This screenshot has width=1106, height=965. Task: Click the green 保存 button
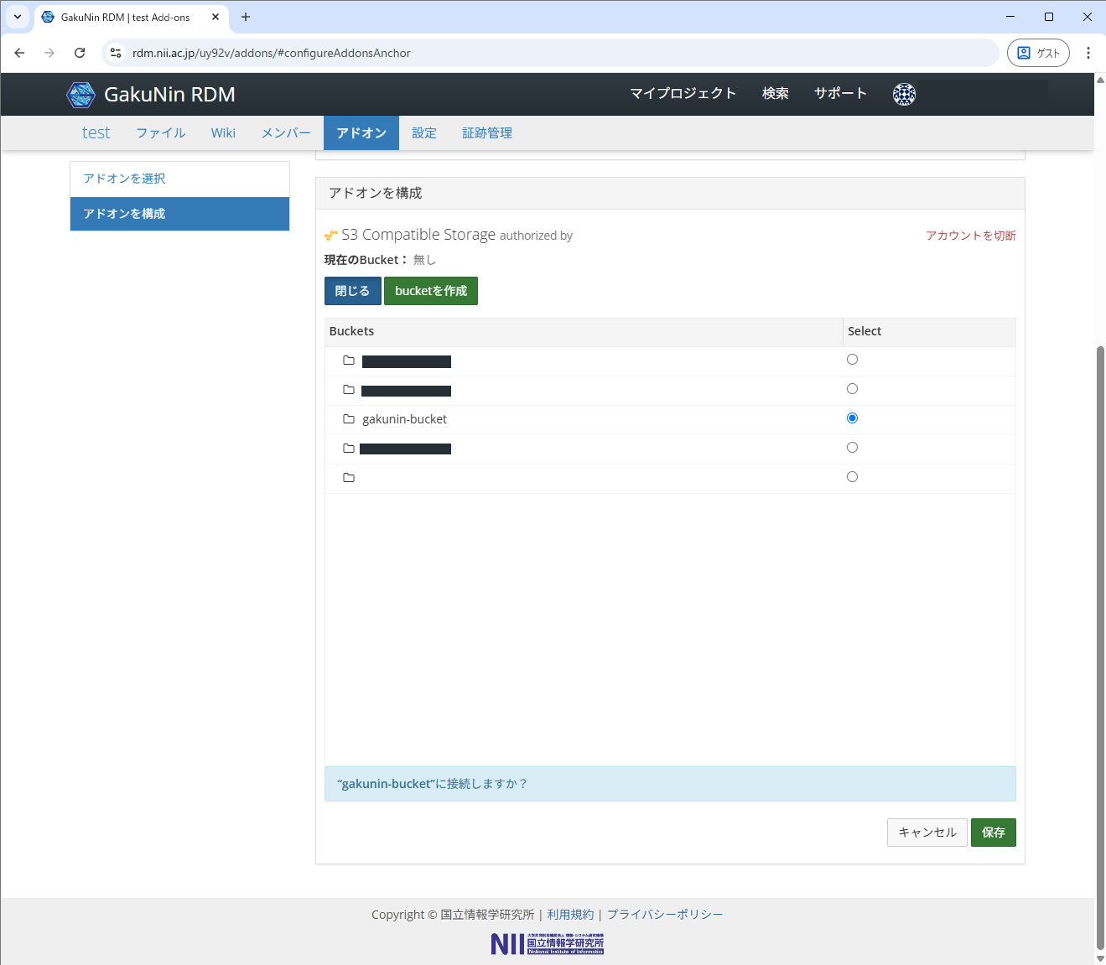click(x=993, y=833)
